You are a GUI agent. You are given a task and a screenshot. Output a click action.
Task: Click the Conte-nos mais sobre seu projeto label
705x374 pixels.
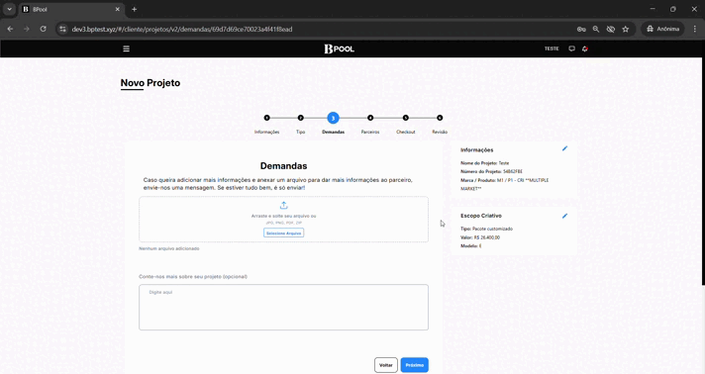193,276
